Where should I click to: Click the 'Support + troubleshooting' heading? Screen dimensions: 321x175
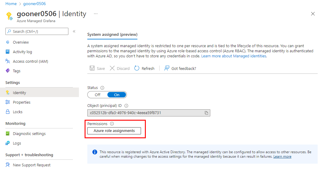point(29,155)
